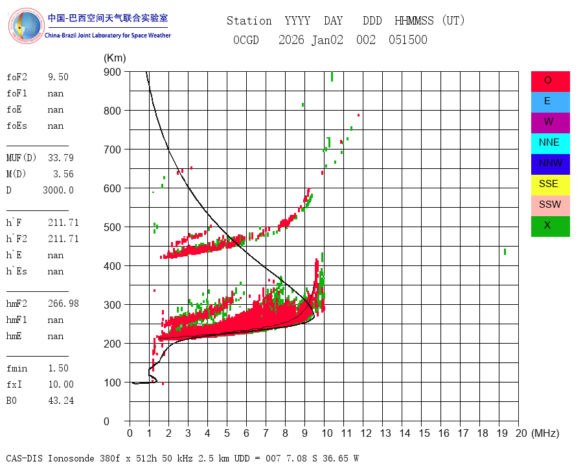The width and height of the screenshot is (583, 466).
Task: Select the B0 value 43.24
Action: click(x=61, y=401)
